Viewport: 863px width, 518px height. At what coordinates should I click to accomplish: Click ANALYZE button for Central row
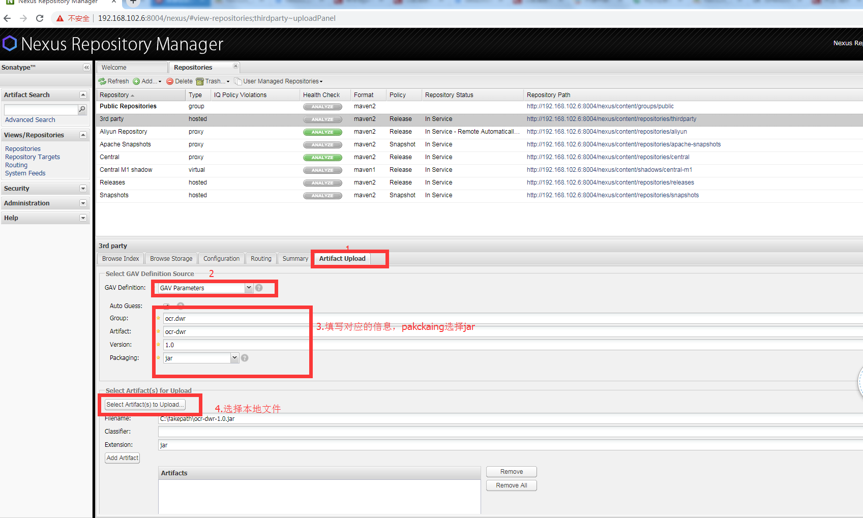pyautogui.click(x=322, y=158)
